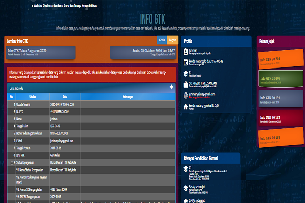Click the Cetak print button
This screenshot has width=305, height=203.
(162, 40)
